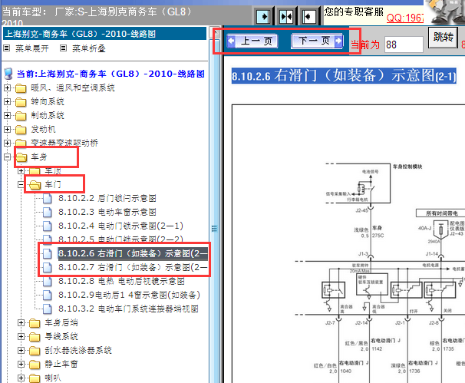Screen dimensions: 465x383
Task: Go to next page with 下一页 button
Action: click(x=318, y=41)
